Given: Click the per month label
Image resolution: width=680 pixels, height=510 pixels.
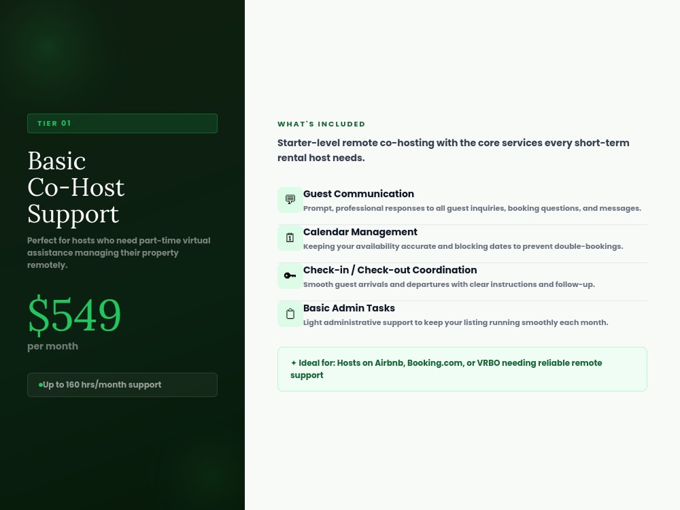Looking at the screenshot, I should coord(53,346).
